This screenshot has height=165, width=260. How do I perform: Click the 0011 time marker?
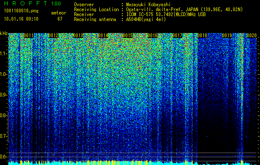29,35
